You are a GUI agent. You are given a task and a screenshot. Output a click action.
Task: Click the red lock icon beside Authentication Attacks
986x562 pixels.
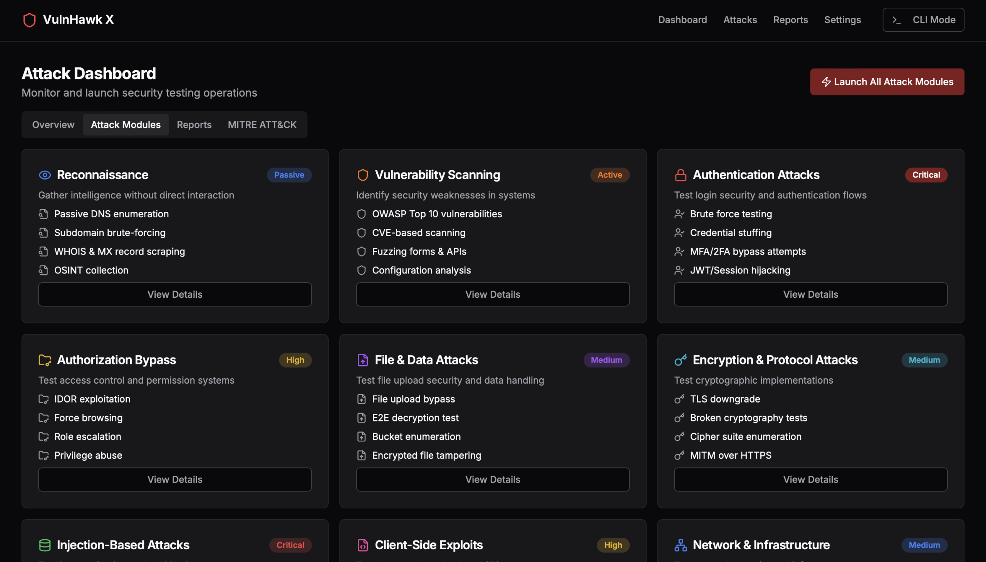pyautogui.click(x=680, y=175)
